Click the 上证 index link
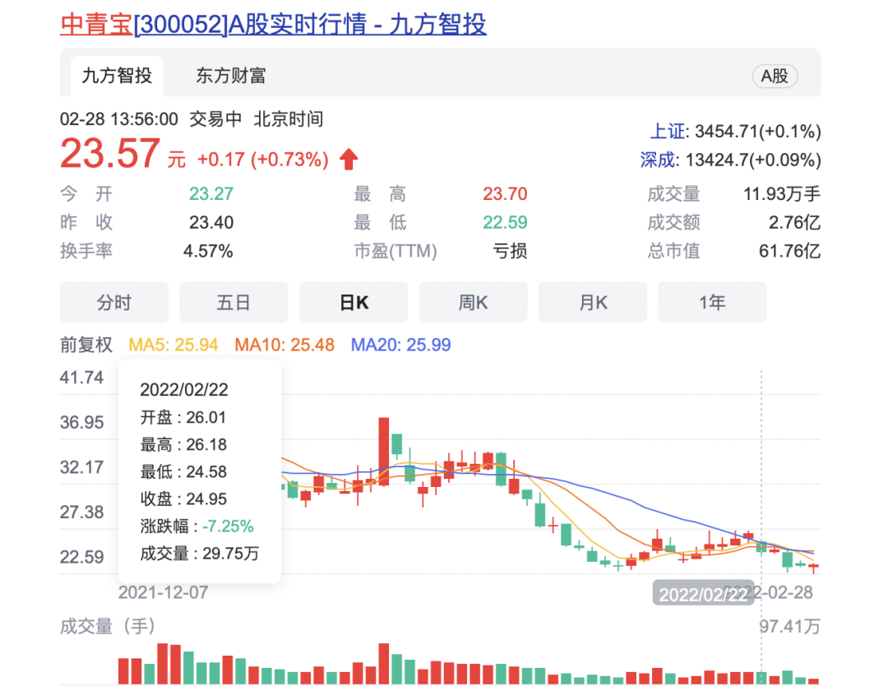 pyautogui.click(x=667, y=132)
